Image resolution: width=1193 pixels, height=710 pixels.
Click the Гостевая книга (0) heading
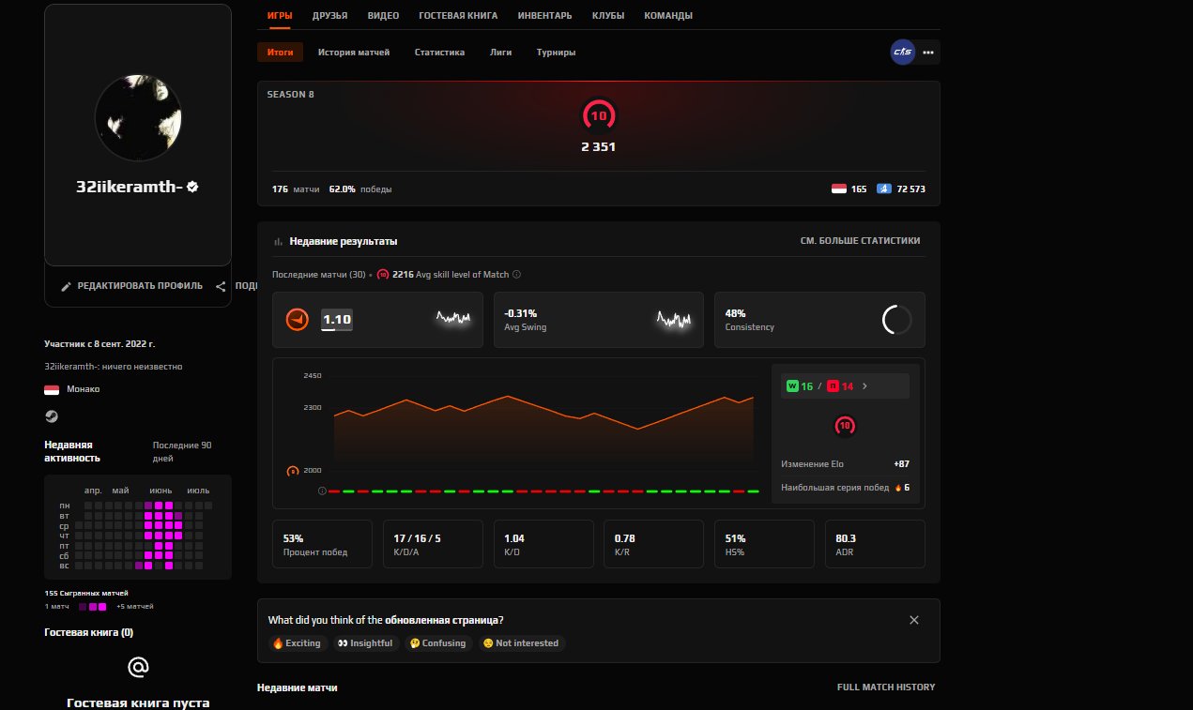coord(88,633)
